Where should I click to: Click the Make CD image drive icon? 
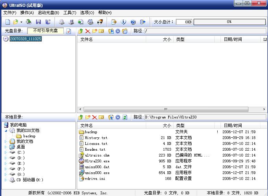pos(62,22)
